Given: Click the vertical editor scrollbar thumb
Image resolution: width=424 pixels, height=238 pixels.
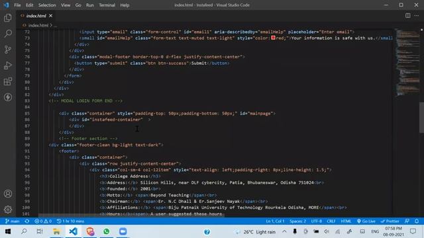Looking at the screenshot, I should [x=421, y=118].
